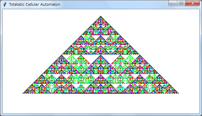The height and width of the screenshot is (116, 202).
Task: Click the red-edged triangle right of the blue center triangle
Action: [x=120, y=60]
